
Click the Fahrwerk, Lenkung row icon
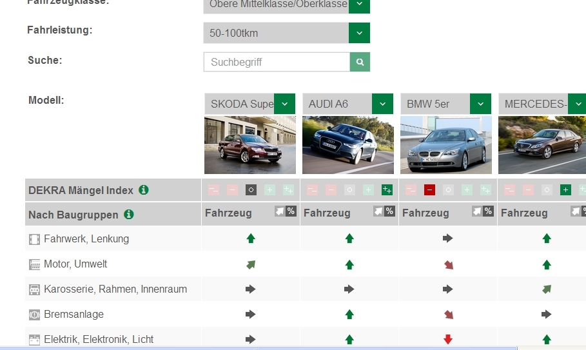tap(34, 239)
